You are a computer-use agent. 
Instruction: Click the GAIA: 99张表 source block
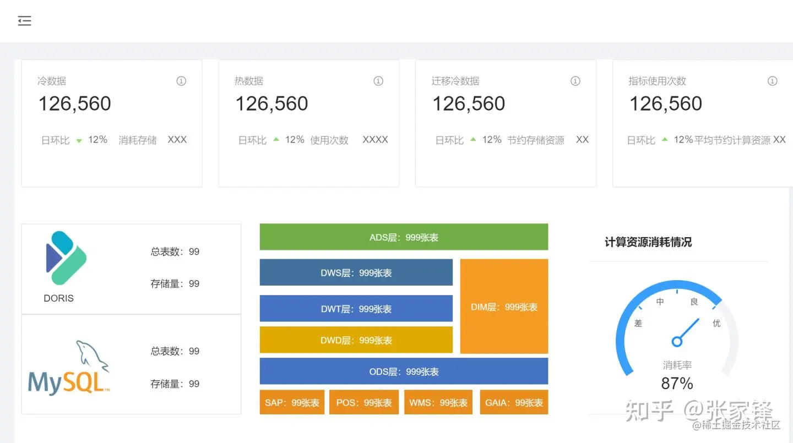pos(514,402)
